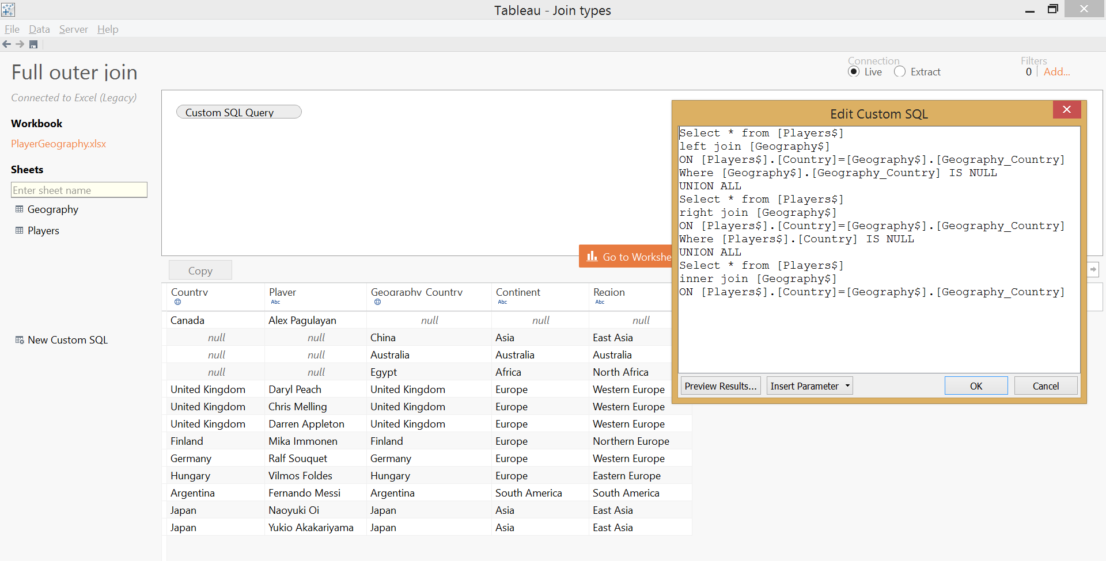
Task: Click the globe icon under Geography Country column
Action: click(377, 302)
